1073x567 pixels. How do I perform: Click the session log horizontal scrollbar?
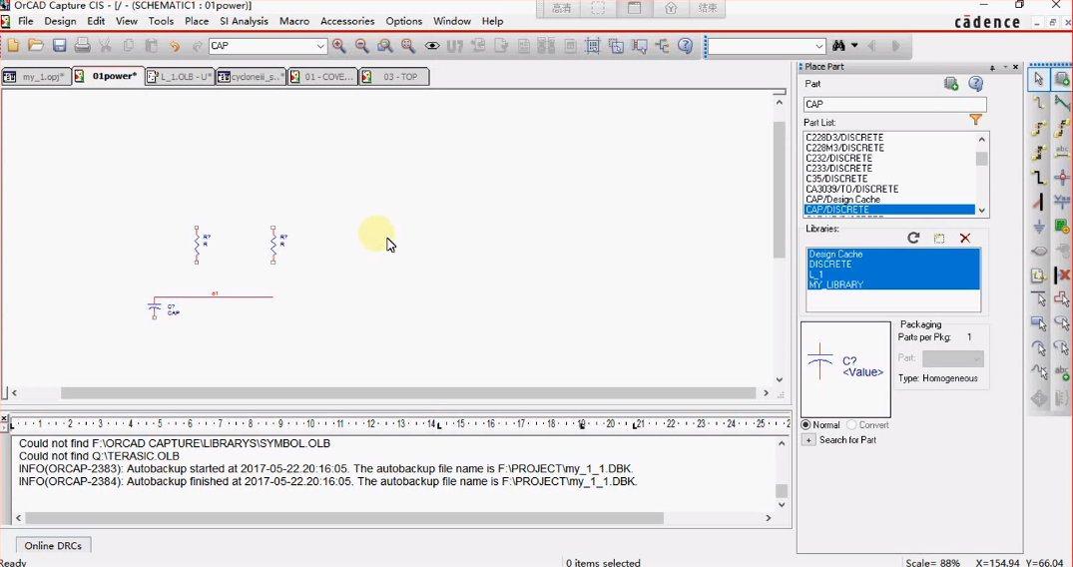[x=344, y=518]
